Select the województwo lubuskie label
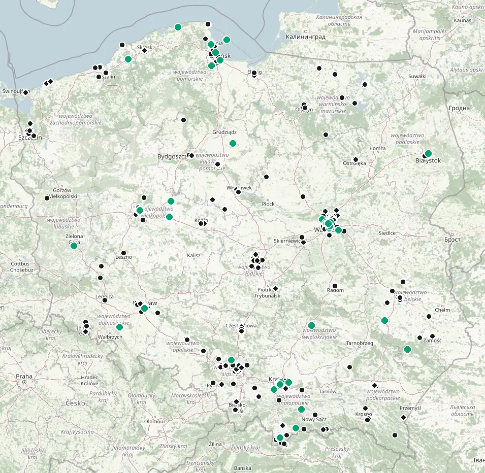 [x=63, y=223]
